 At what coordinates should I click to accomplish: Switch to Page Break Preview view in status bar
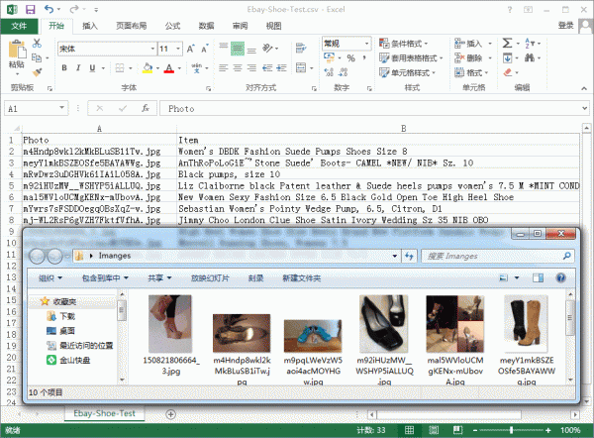click(x=457, y=430)
